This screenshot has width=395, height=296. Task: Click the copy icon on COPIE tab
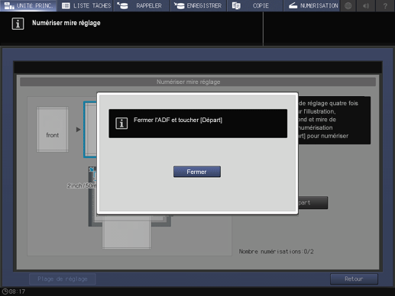[x=236, y=5]
